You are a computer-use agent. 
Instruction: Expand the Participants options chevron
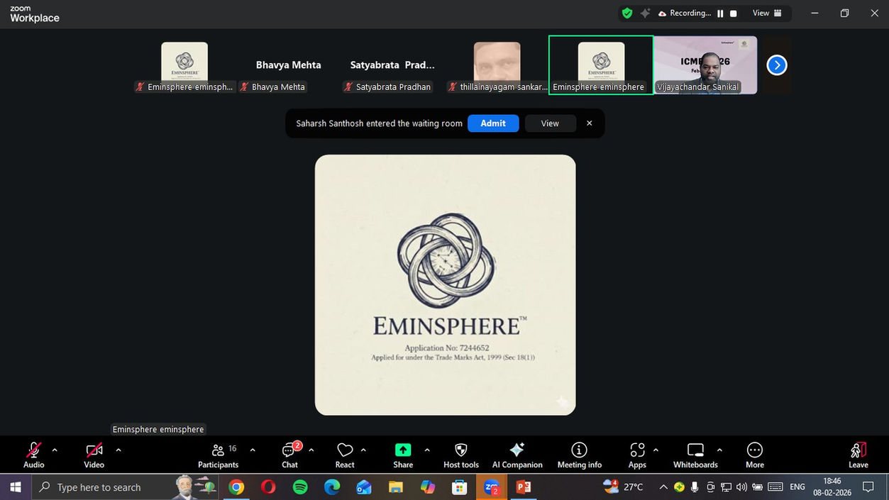pos(253,450)
